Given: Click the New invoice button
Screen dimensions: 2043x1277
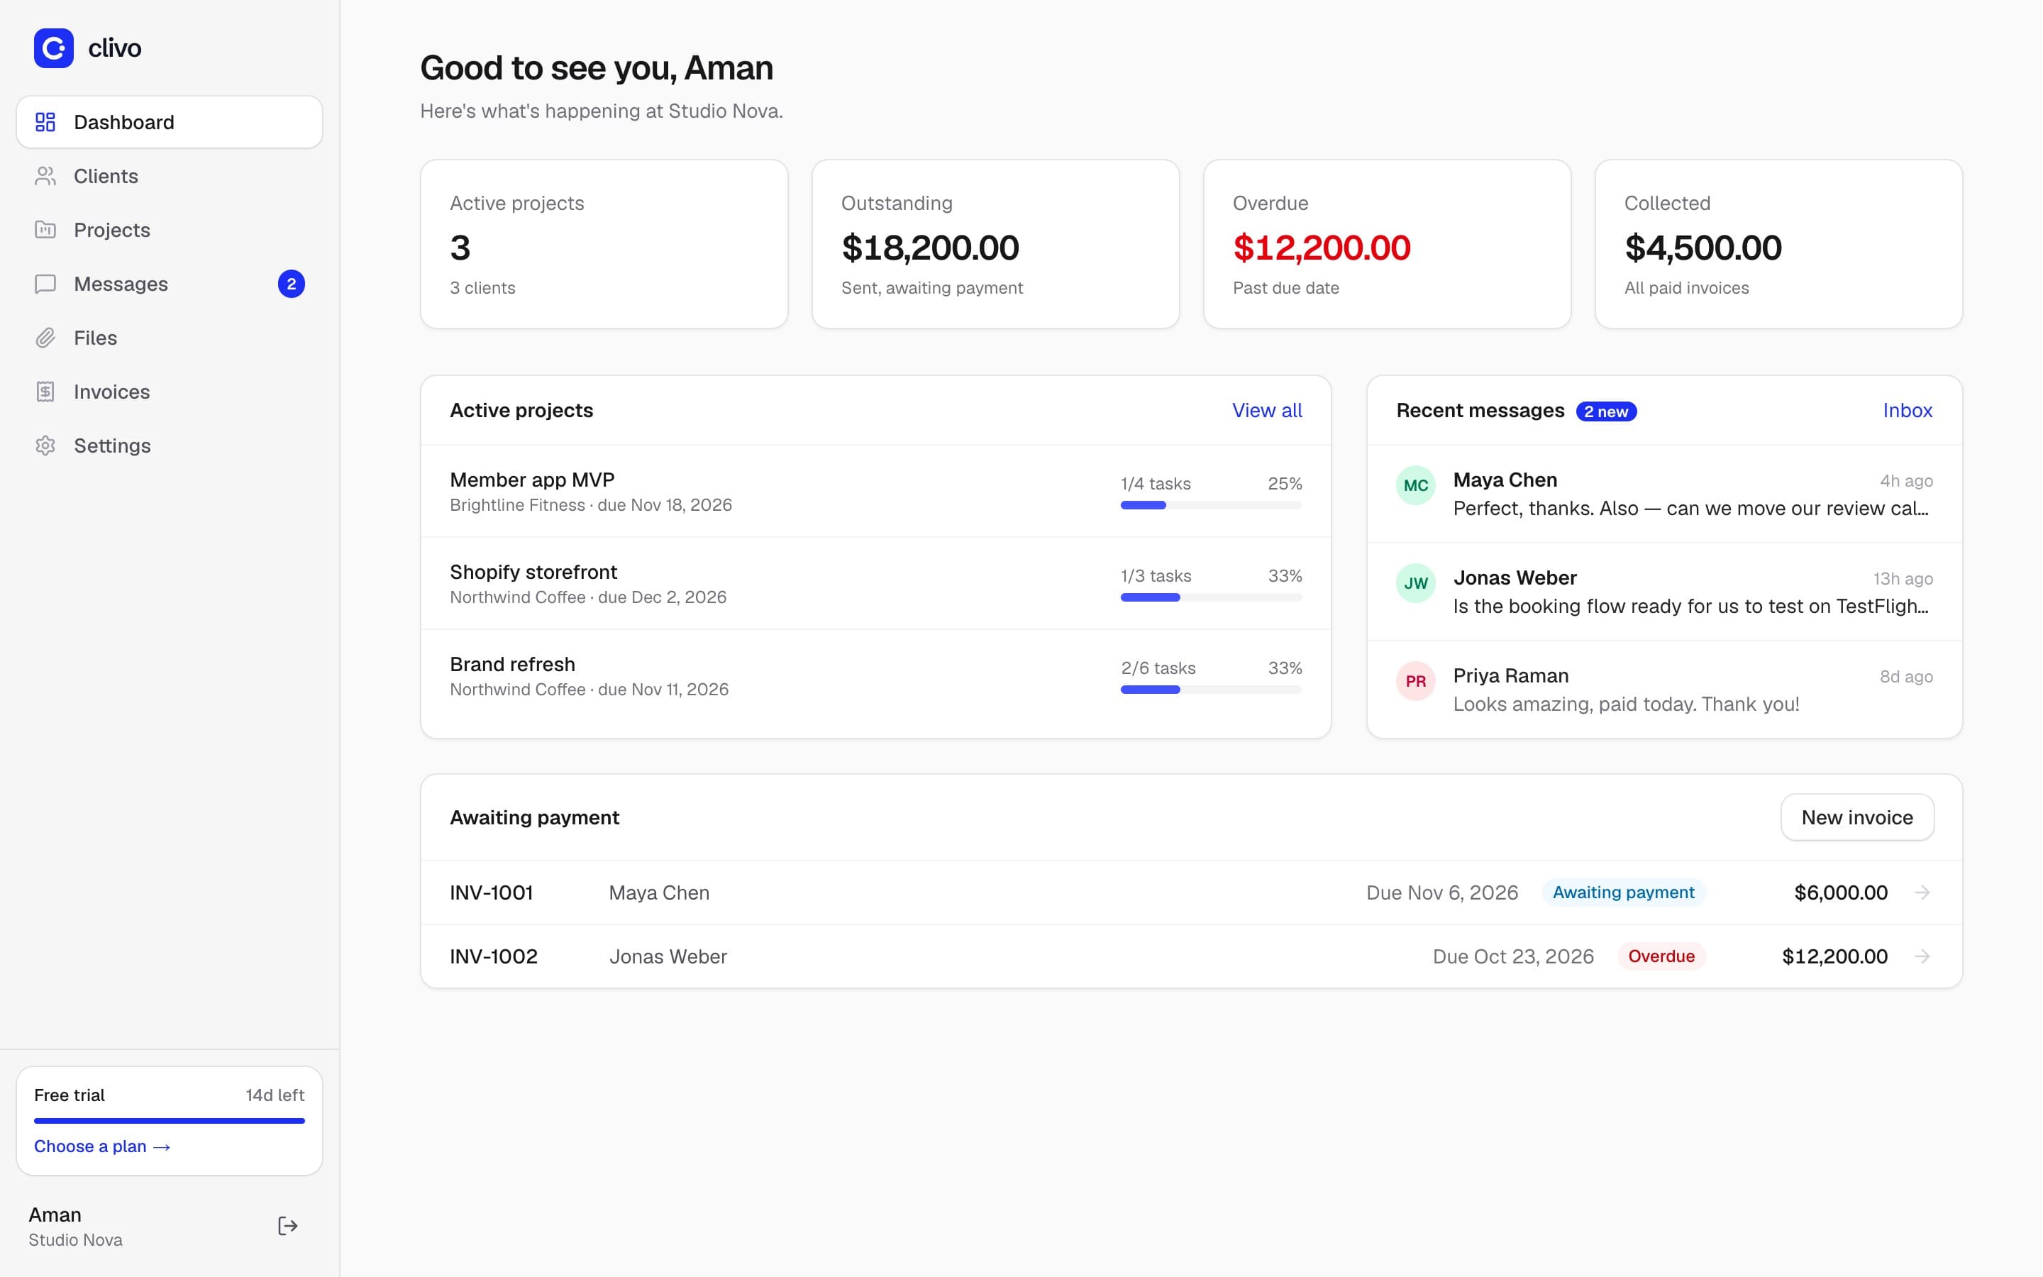Looking at the screenshot, I should 1857,817.
